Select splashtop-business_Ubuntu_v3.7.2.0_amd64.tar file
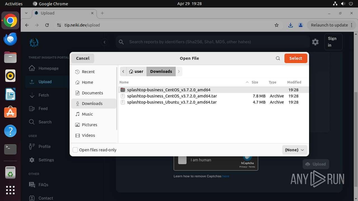Screen dimensions: 358x201 214,102
